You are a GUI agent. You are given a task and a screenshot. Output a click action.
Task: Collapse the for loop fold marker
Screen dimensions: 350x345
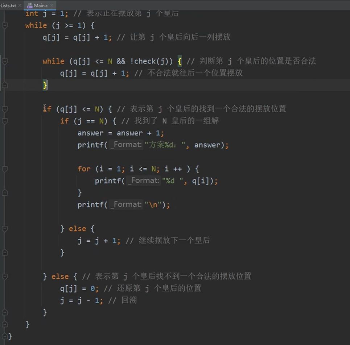[4, 169]
